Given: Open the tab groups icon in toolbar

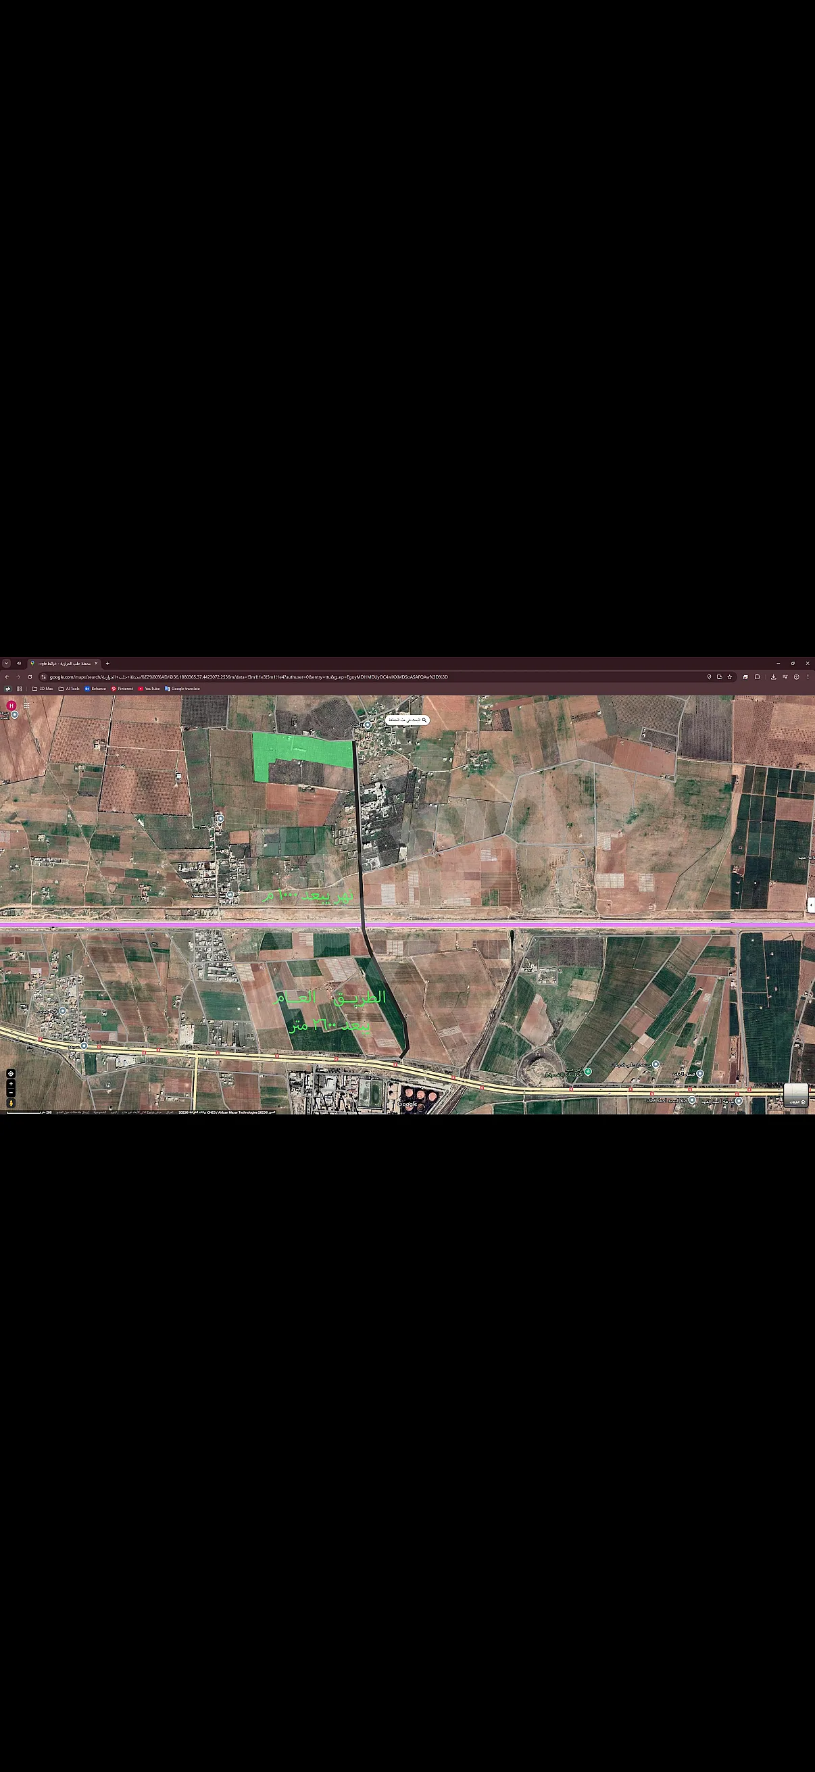Looking at the screenshot, I should tap(745, 677).
